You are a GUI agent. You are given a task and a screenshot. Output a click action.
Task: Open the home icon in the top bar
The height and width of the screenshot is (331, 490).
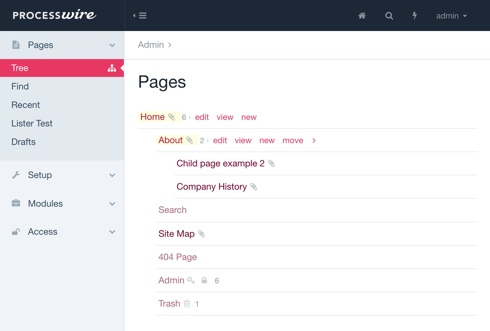click(362, 16)
